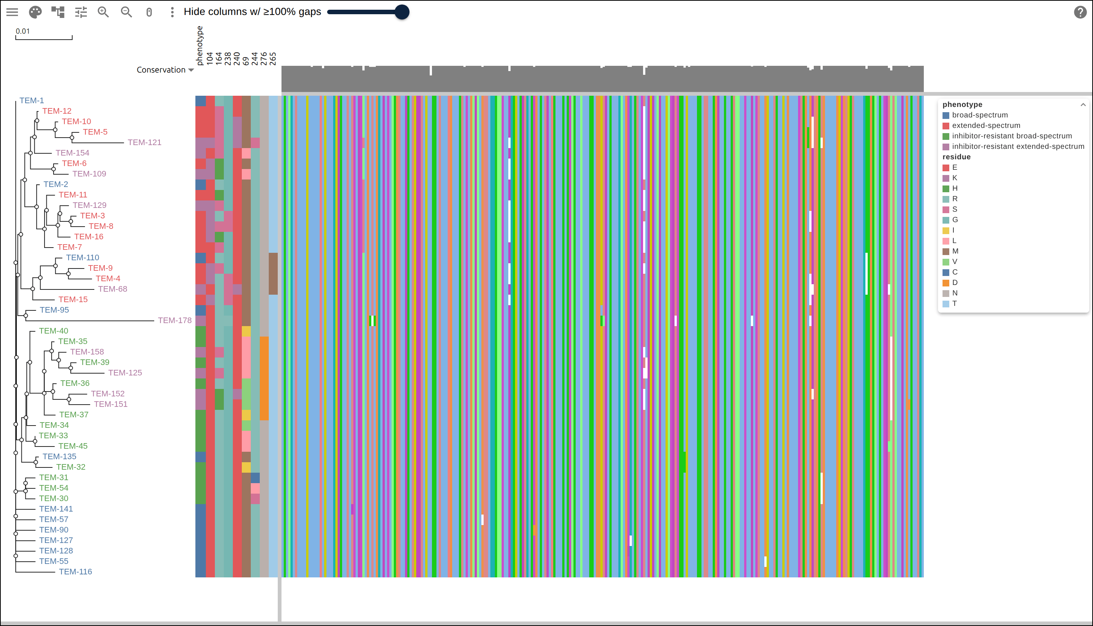Image resolution: width=1093 pixels, height=626 pixels.
Task: Click the phenotype column header
Action: tap(199, 46)
